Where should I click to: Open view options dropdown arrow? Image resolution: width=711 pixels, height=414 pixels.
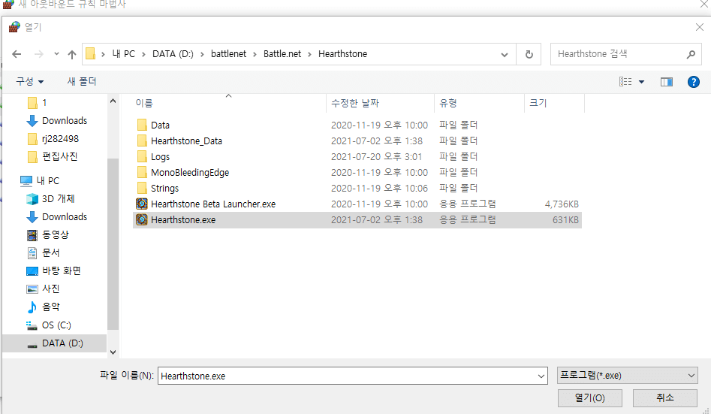coord(642,82)
